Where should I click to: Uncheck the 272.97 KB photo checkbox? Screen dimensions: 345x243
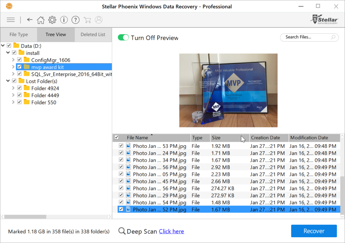click(x=121, y=195)
